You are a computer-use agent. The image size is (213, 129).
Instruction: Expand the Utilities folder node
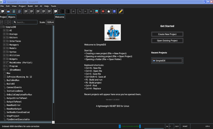point(4,55)
